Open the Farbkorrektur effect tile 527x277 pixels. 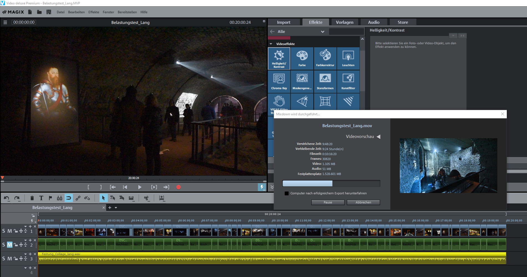tap(325, 59)
